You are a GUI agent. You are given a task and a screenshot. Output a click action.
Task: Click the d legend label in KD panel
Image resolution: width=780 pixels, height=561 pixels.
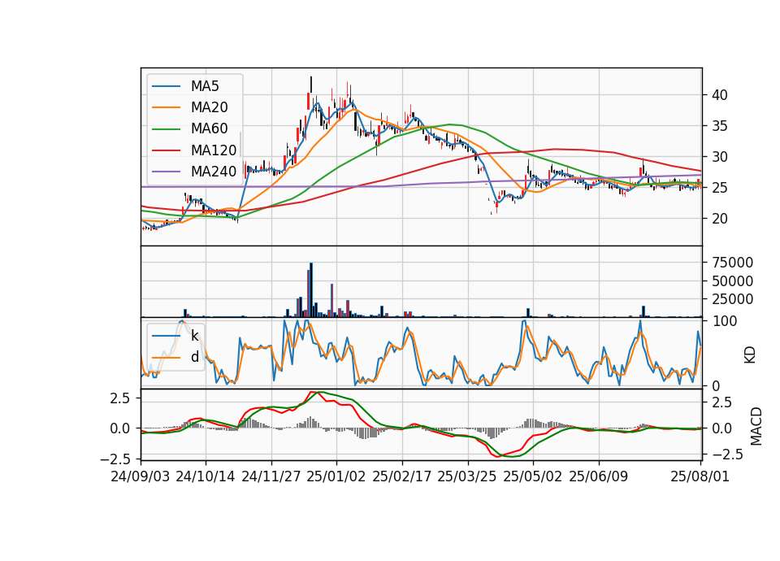[194, 357]
